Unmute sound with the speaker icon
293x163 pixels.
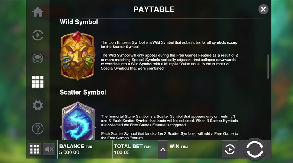tap(49, 149)
